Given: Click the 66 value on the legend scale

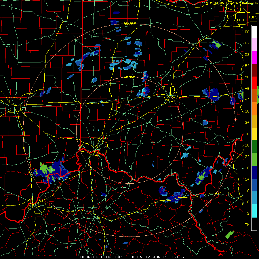Looking at the screenshot, I should click(x=247, y=32).
